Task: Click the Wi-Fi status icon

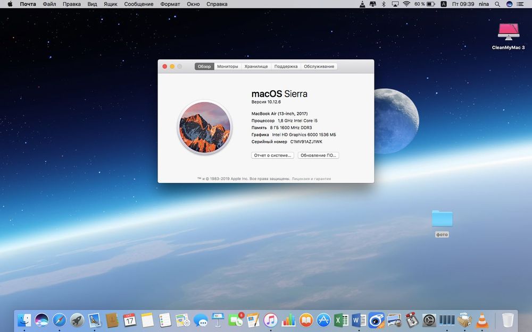Action: 406,4
